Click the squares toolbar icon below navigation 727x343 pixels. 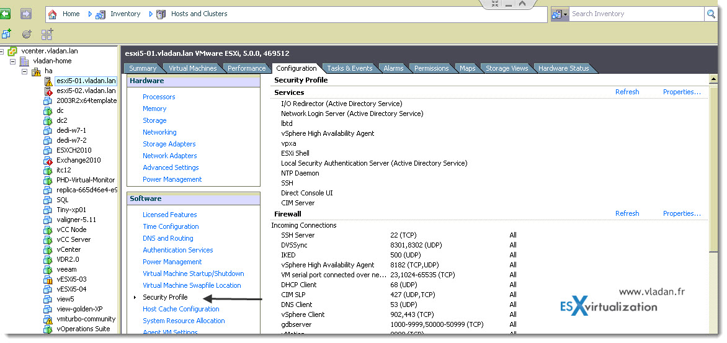click(47, 34)
